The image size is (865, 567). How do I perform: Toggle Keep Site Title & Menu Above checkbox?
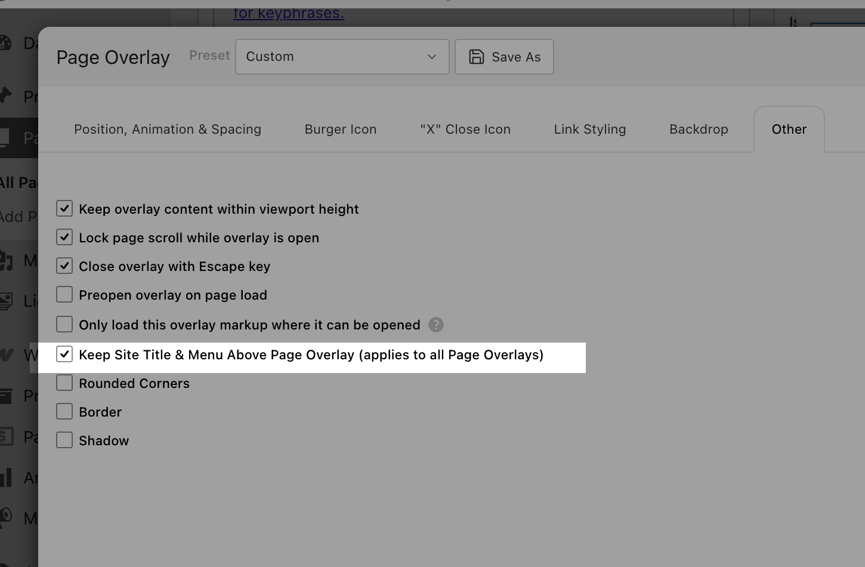(64, 354)
